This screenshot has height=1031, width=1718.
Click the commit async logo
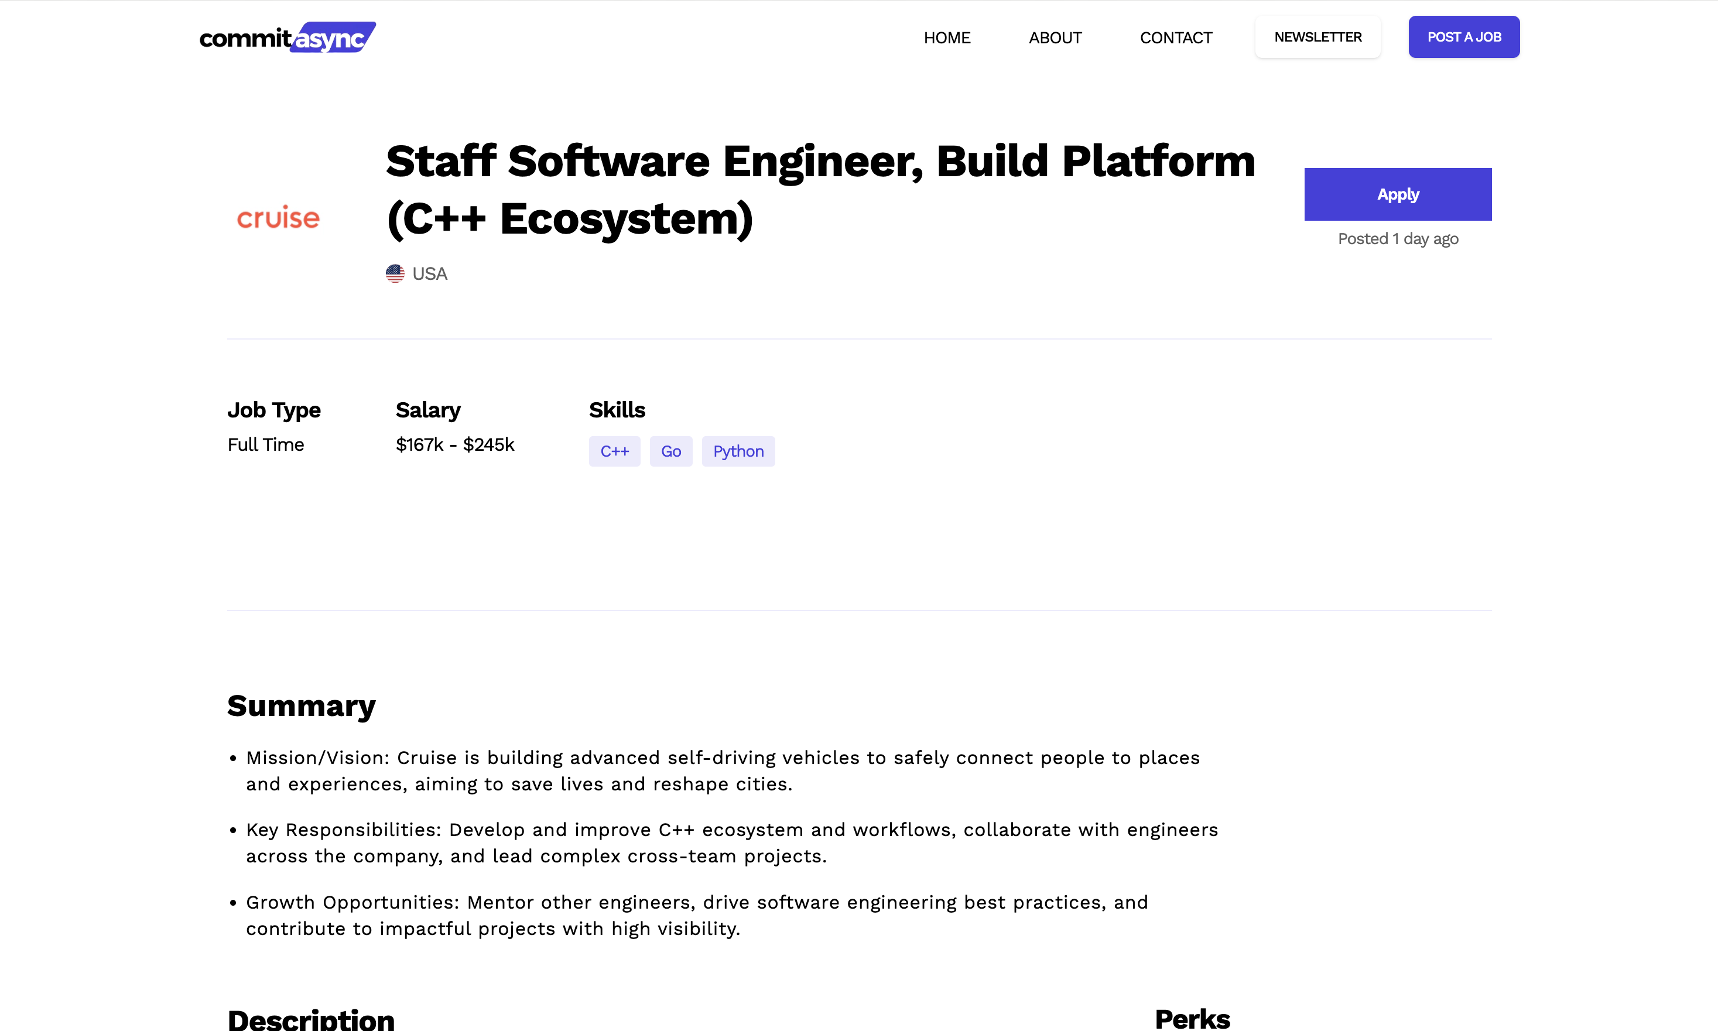pyautogui.click(x=288, y=37)
